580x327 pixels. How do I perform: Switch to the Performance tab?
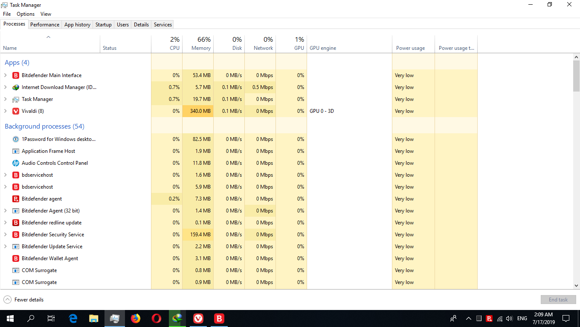(45, 25)
